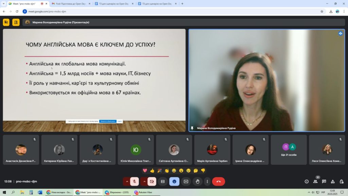
Task: Expand video settings arrow next to camera
Action: click(144, 182)
